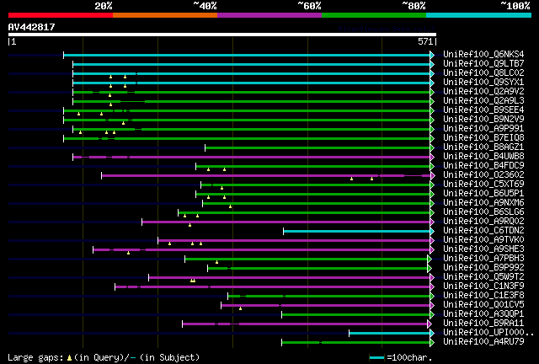The image size is (539, 364).
Task: Click the UniRef100_C1N3F9 label
Action: click(483, 286)
